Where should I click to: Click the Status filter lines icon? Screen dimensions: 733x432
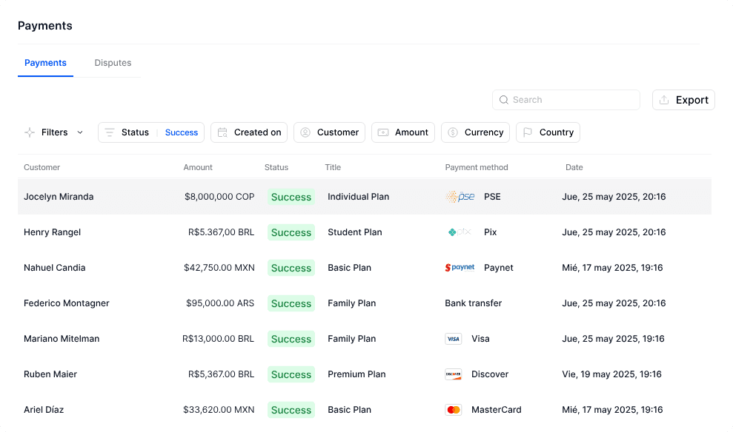[x=110, y=132]
